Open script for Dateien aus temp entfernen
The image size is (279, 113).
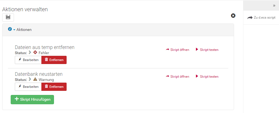pyautogui.click(x=177, y=50)
